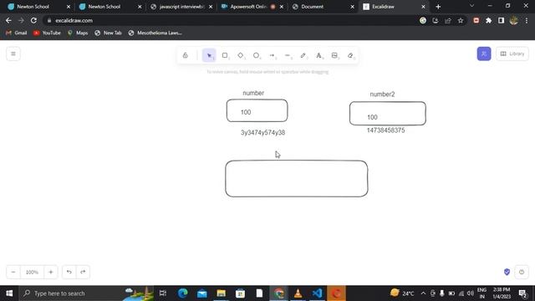Open the New Tab bookmark
The width and height of the screenshot is (535, 301).
coord(108,33)
